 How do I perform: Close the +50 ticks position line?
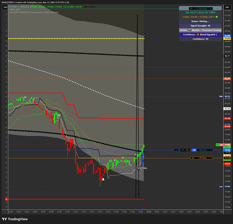[211, 150]
